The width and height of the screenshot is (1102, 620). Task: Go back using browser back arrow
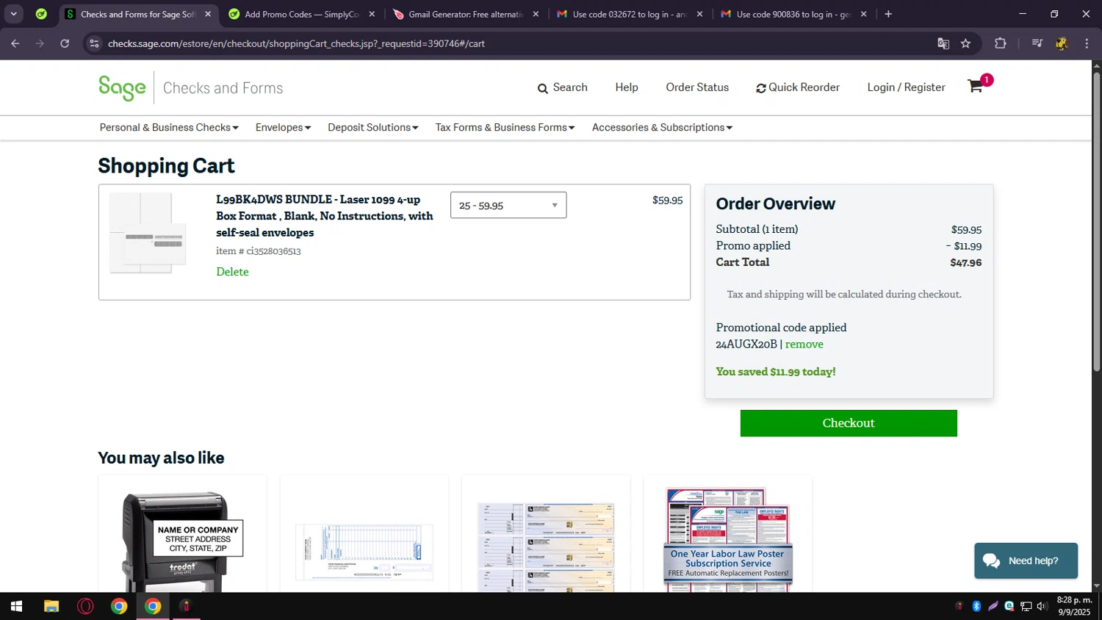(x=15, y=43)
